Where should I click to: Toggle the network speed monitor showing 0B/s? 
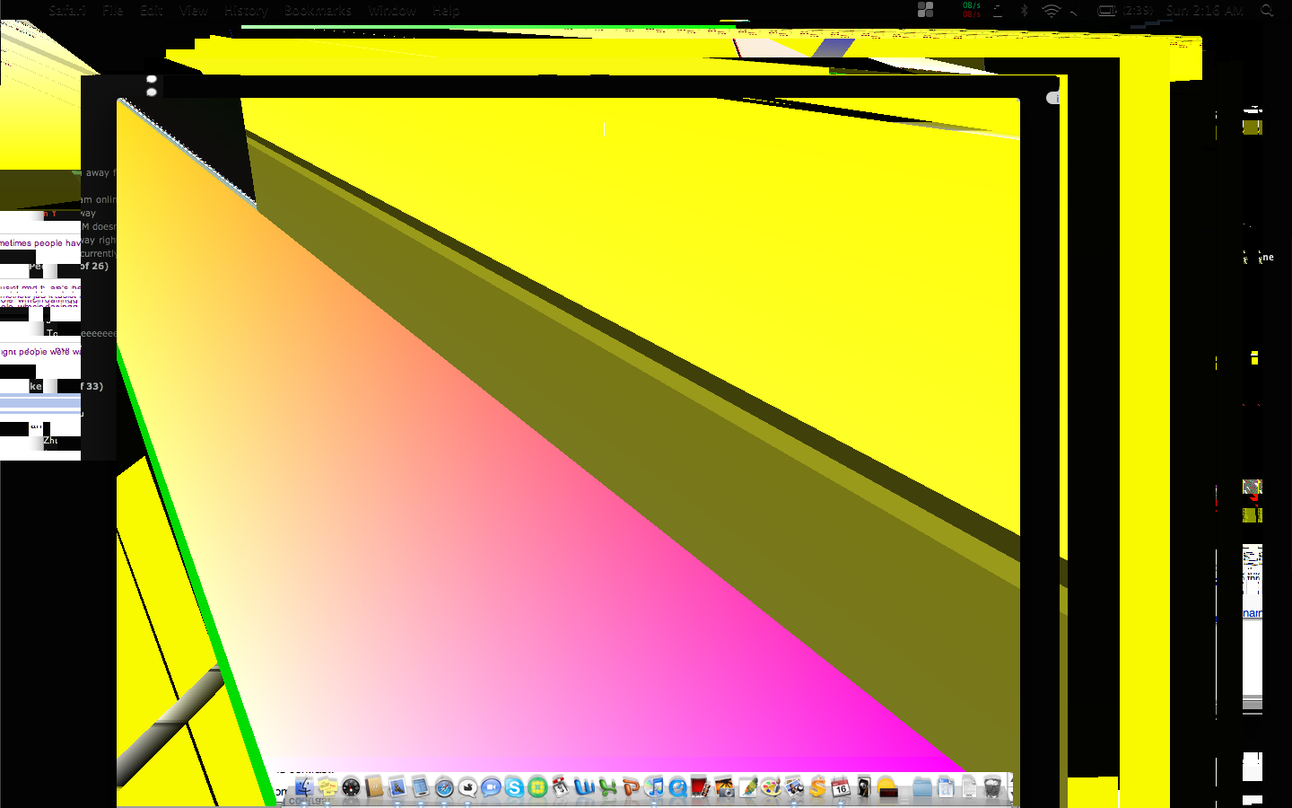[x=971, y=10]
